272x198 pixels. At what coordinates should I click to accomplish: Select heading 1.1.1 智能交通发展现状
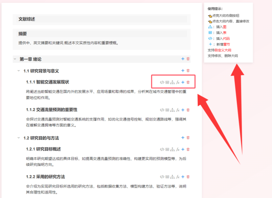click(48, 82)
